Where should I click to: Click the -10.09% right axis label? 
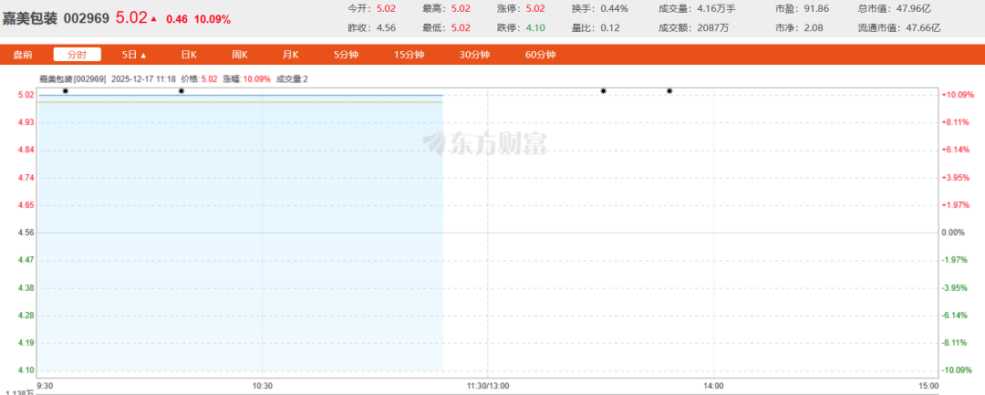tap(957, 369)
